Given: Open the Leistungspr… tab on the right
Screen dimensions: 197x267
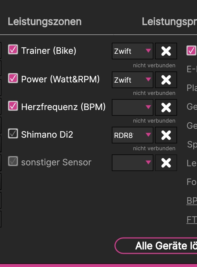Looking at the screenshot, I should [x=169, y=22].
